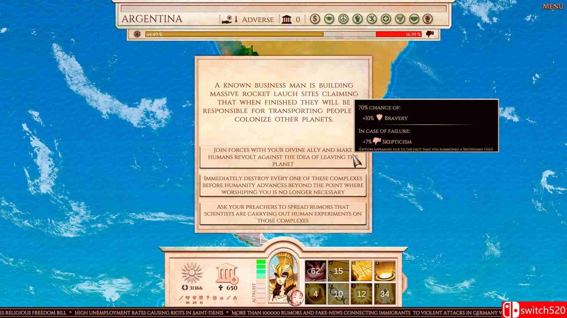Viewport: 567px width, 318px height.
Task: Open the Menu at top right
Action: click(553, 6)
